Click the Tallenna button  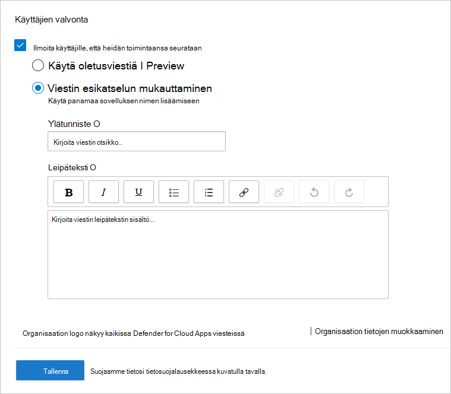pyautogui.click(x=50, y=370)
